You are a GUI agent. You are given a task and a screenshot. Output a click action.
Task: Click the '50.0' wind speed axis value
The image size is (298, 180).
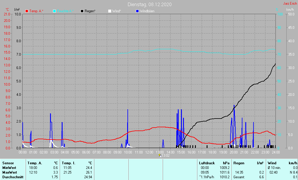tap(291, 14)
